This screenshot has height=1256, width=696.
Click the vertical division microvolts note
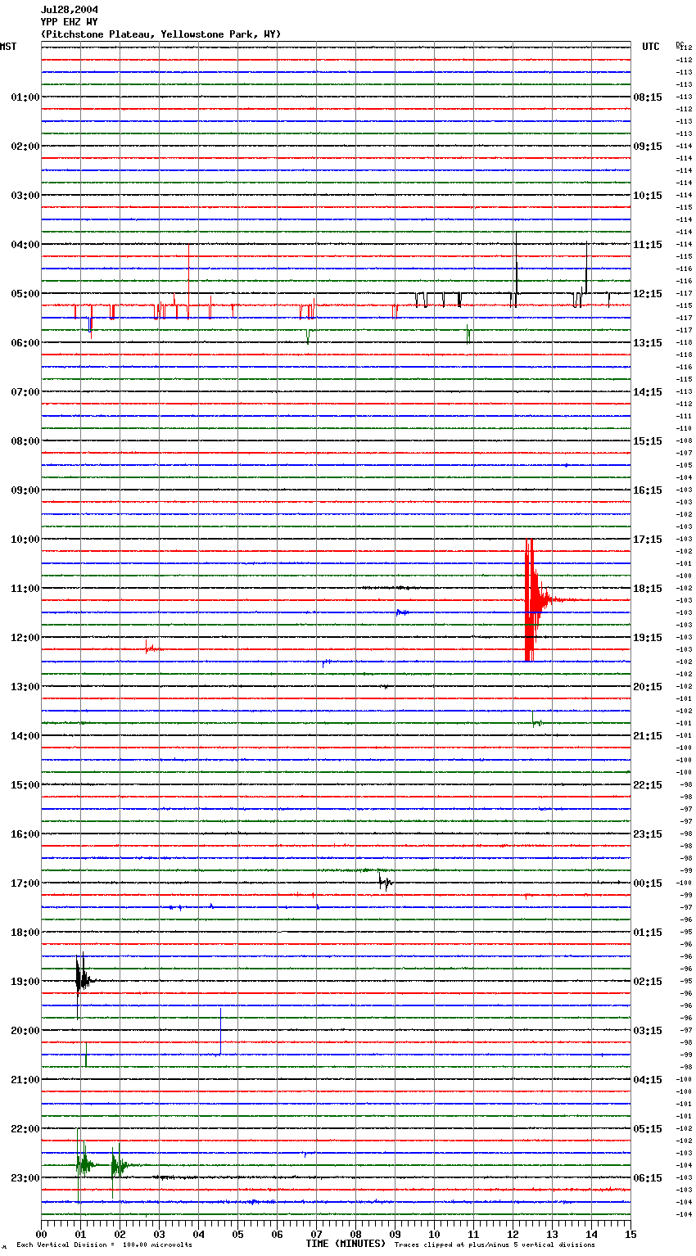click(x=105, y=1245)
